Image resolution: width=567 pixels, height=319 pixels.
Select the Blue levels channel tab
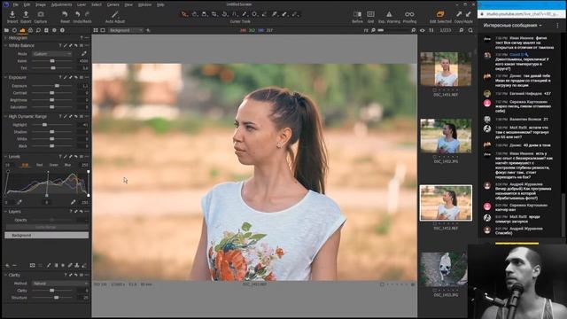pyautogui.click(x=67, y=165)
